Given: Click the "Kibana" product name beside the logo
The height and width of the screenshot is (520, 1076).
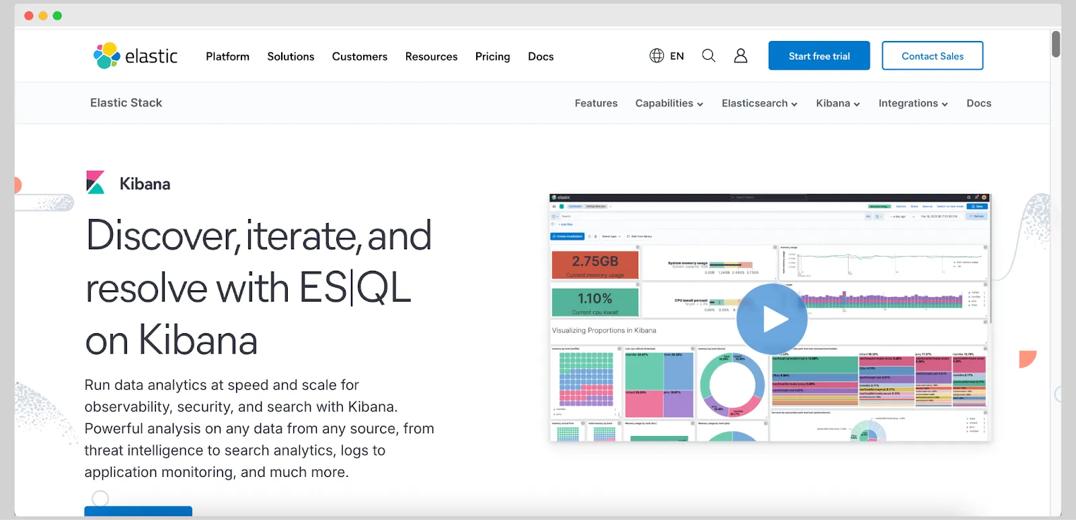Looking at the screenshot, I should [x=145, y=184].
